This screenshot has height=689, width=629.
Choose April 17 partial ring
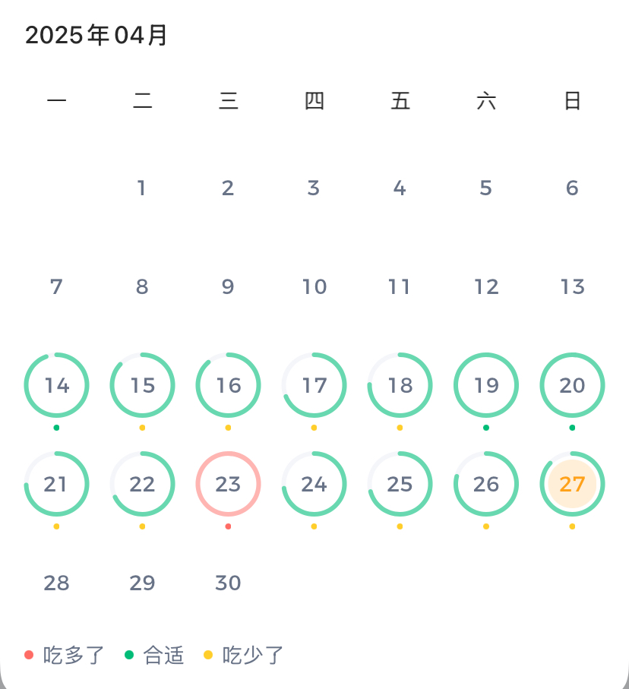click(314, 385)
